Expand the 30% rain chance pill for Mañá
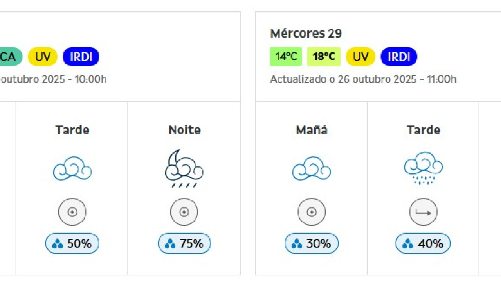The width and height of the screenshot is (501, 286). coord(311,243)
